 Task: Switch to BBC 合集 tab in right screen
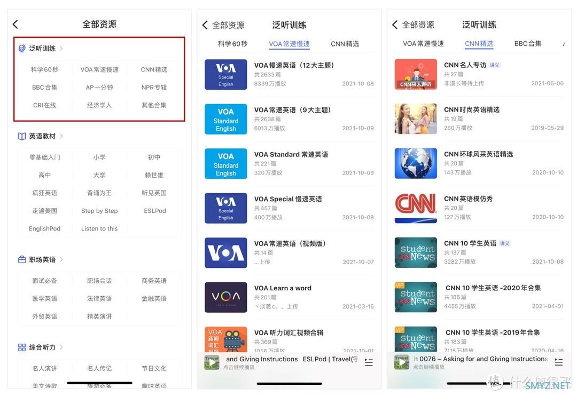click(x=528, y=44)
